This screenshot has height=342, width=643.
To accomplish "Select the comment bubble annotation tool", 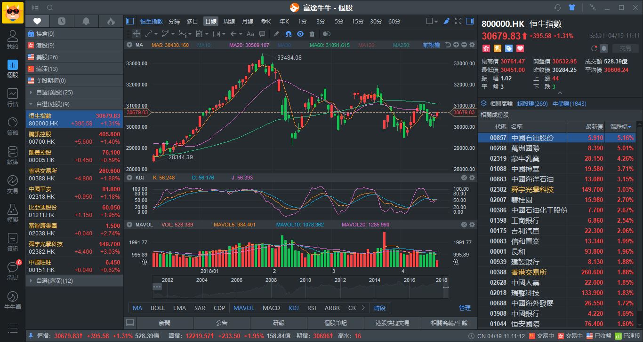I will point(262,34).
